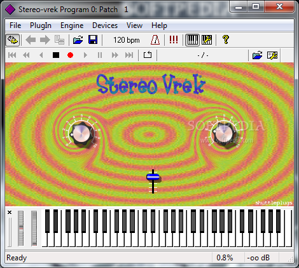Close the Stereo-vrek window

pos(279,7)
